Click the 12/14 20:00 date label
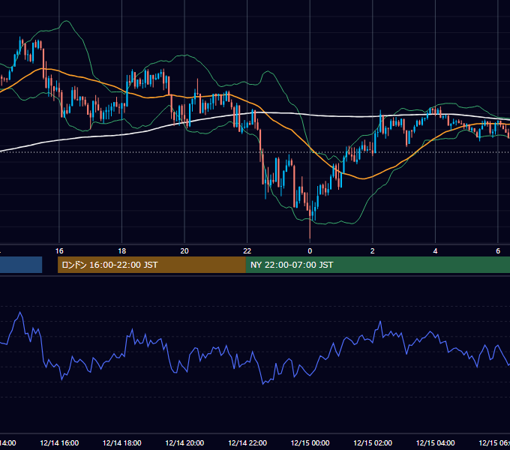The height and width of the screenshot is (450, 510). coord(184,442)
